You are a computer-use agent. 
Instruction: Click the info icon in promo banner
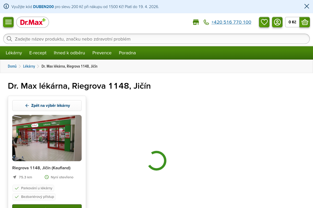point(6,6)
